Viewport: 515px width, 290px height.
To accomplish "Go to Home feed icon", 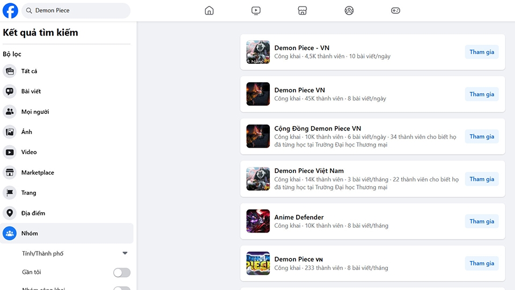I will (209, 11).
